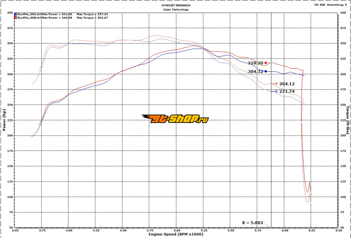Click the X = 5.882 cursor readout

coord(253,223)
